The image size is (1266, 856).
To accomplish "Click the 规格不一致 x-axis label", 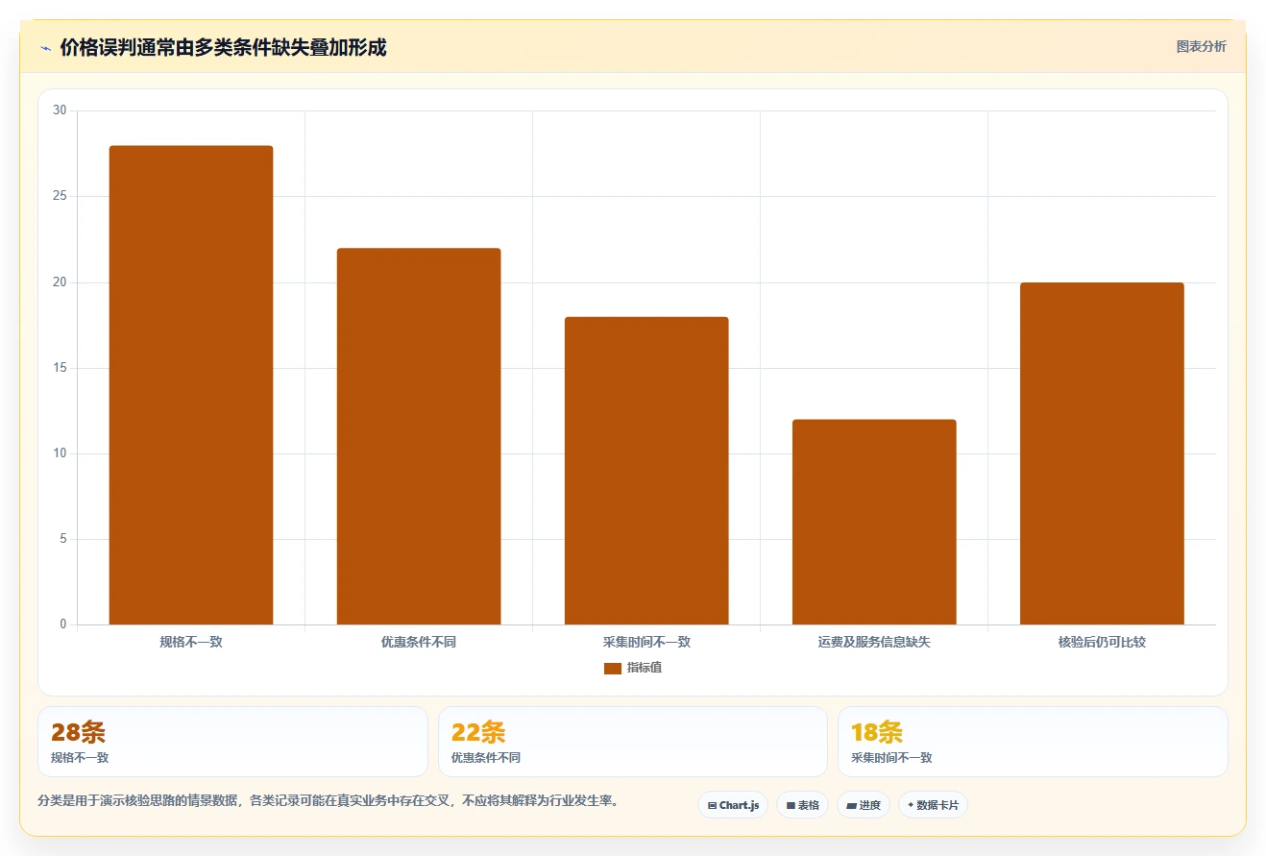I will click(x=191, y=642).
